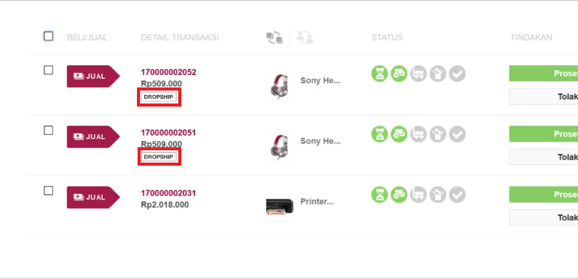Image resolution: width=578 pixels, height=279 pixels.
Task: Click the Proses button for the printer order
Action: pos(543,195)
